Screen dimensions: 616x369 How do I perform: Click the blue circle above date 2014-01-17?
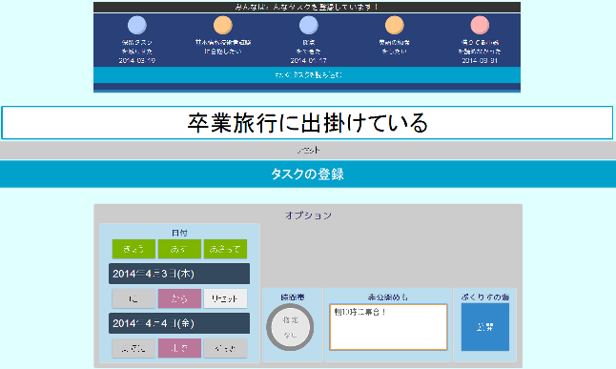point(308,25)
